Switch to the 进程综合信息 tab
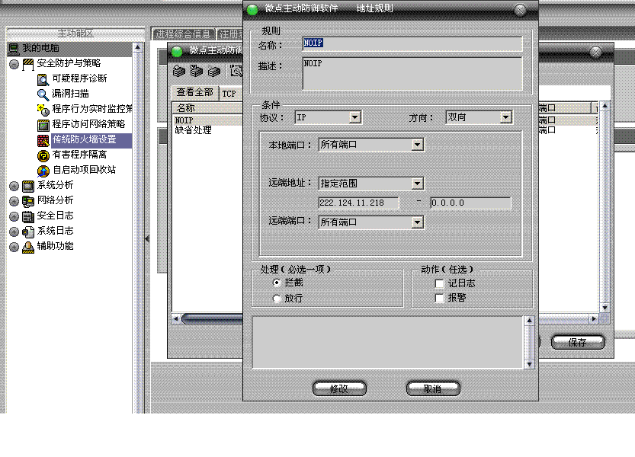Screen dimensions: 635x457 pos(183,34)
